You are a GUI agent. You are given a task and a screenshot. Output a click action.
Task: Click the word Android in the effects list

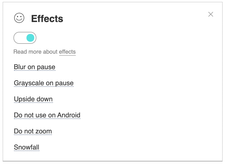69,115
